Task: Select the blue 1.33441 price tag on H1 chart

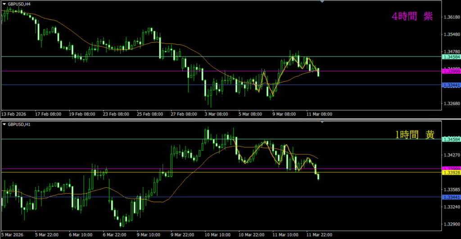Action: tap(451, 197)
